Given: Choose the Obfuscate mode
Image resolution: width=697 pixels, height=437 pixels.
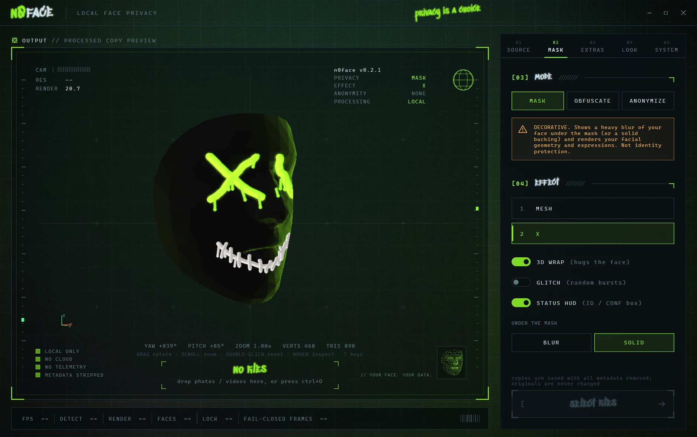Looking at the screenshot, I should tap(593, 101).
